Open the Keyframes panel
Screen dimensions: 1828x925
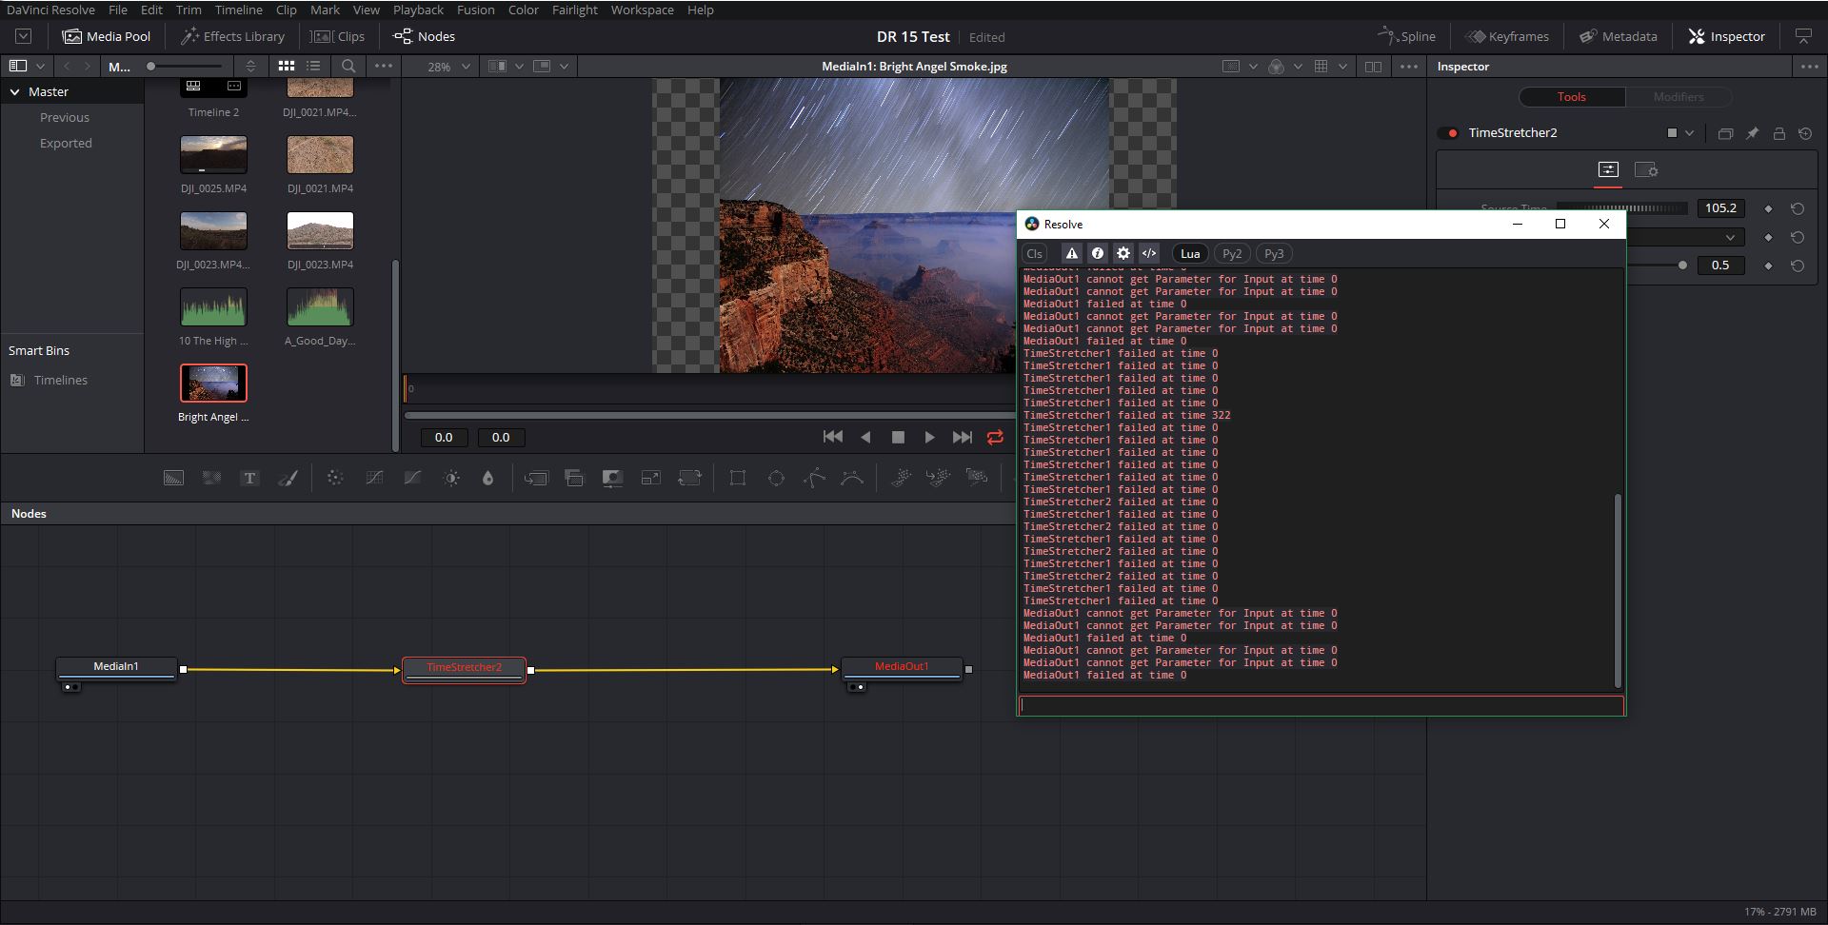tap(1507, 36)
